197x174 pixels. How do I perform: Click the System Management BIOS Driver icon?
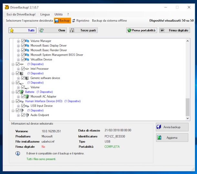(27, 55)
